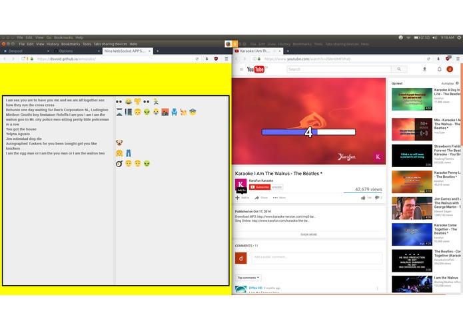
Task: Open 'Karaoke Come Together' thumbnail
Action: [412, 234]
